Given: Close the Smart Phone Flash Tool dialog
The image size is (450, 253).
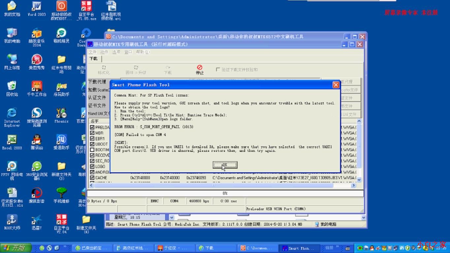Looking at the screenshot, I should 336,85.
